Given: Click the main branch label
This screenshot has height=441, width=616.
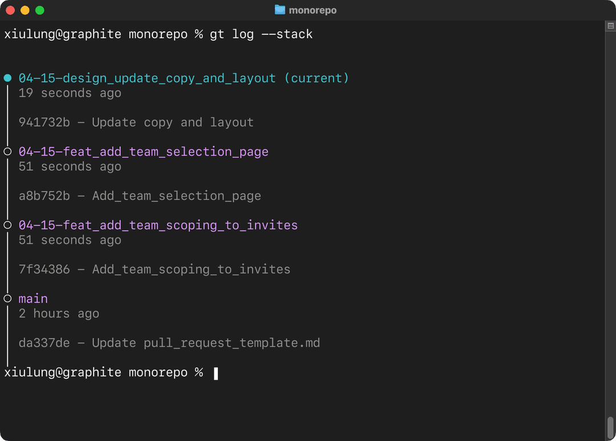Looking at the screenshot, I should pos(33,298).
